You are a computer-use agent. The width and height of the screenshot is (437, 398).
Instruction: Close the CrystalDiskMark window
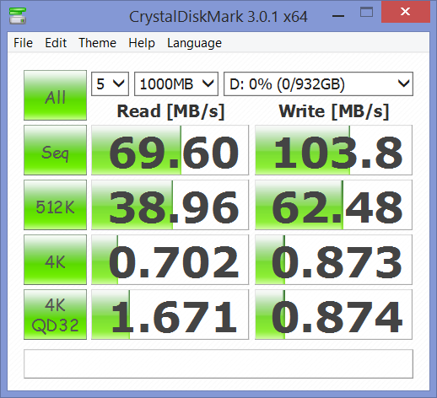(x=406, y=12)
